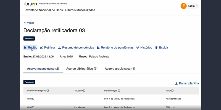The image size is (221, 110).
Task: Click the Museu Palácio Anchieta text
Action: click(94, 57)
